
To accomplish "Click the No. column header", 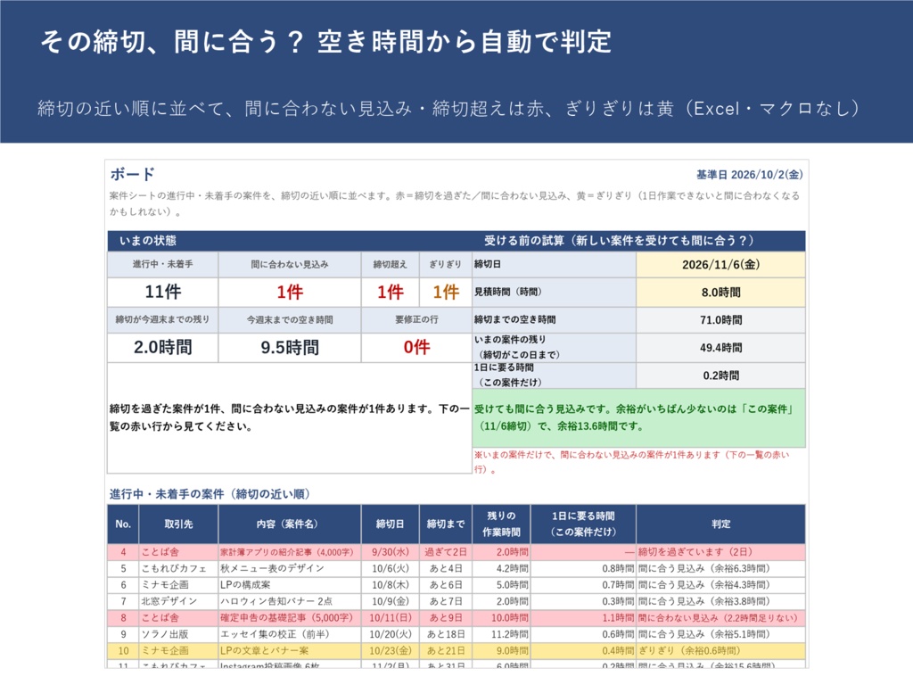I will [x=123, y=524].
